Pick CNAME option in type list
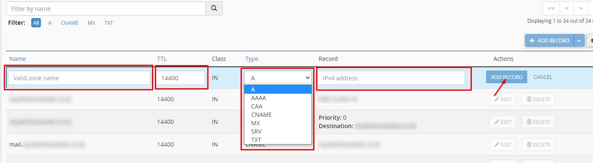Screen dimensions: 593x163 point(261,115)
